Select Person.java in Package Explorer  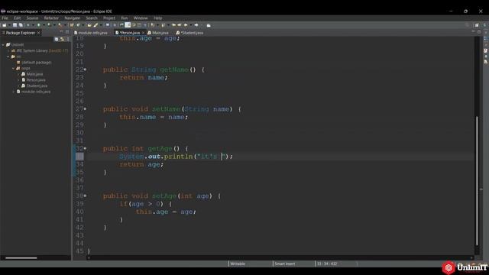tap(36, 80)
